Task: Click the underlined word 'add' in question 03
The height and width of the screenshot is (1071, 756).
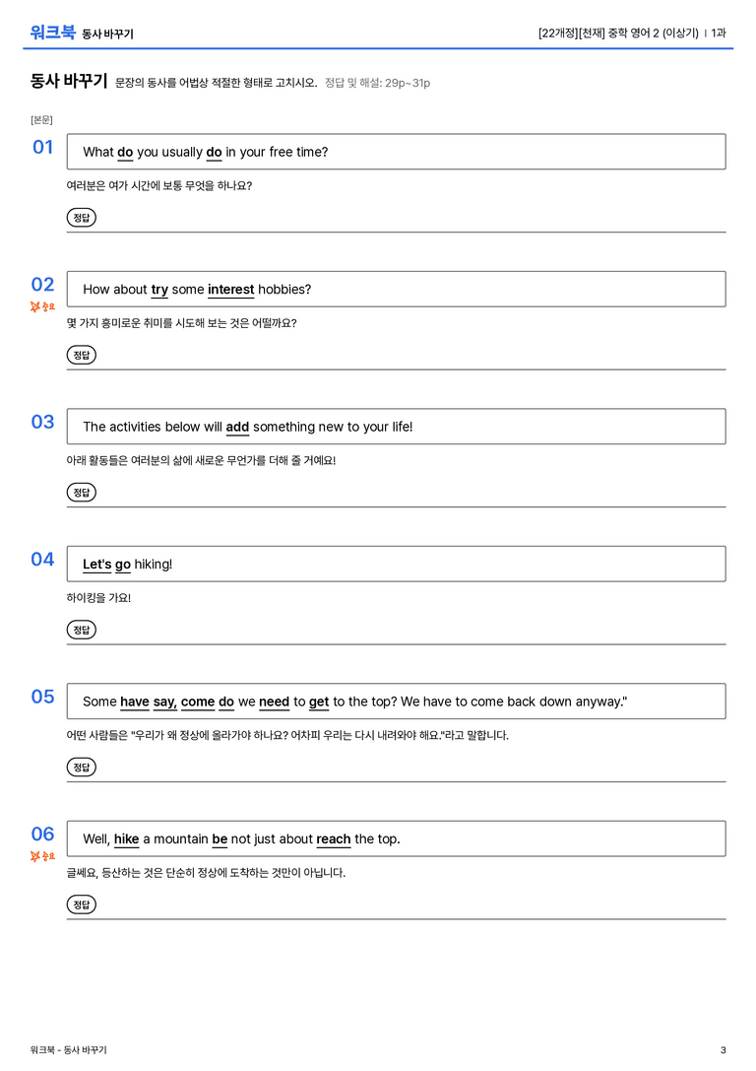Action: (x=237, y=427)
